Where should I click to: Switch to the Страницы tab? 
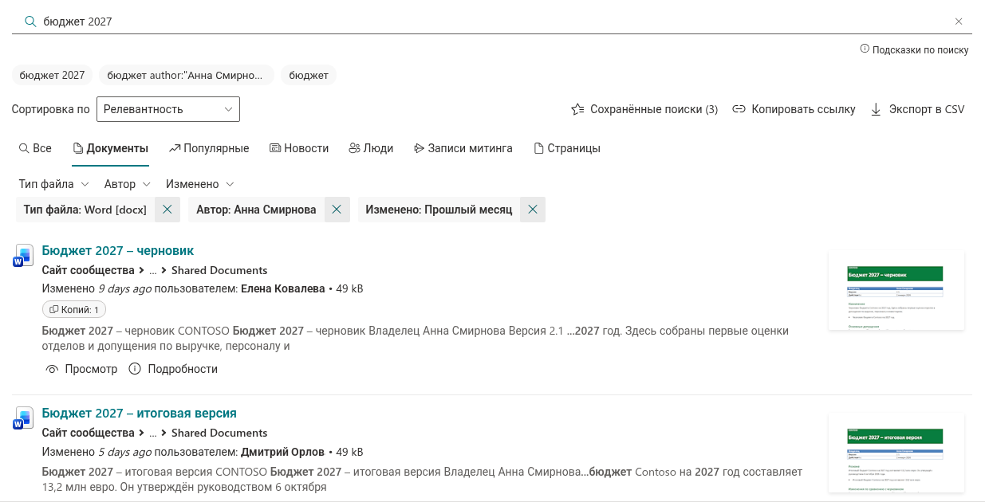point(567,148)
